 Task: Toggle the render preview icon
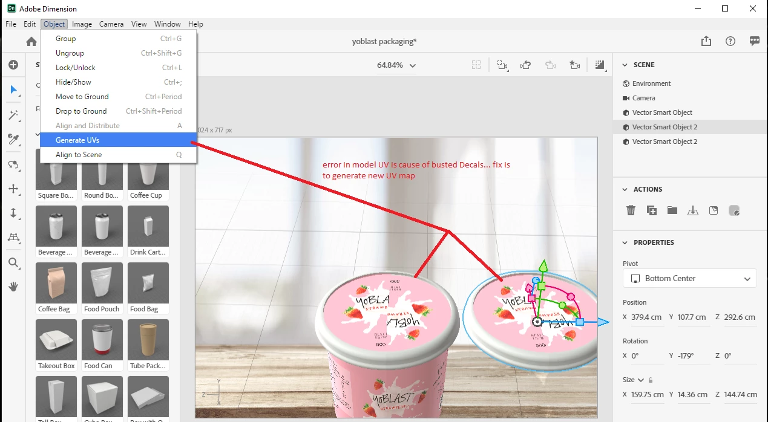(x=600, y=65)
